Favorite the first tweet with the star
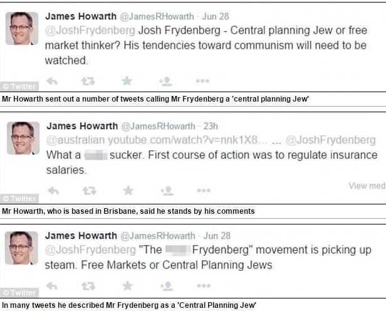 [127, 81]
